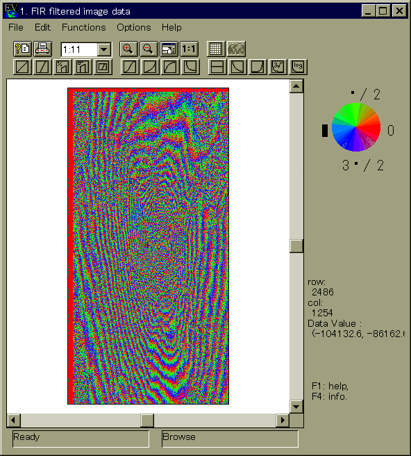Toggle the grid overlay icon

(x=216, y=49)
